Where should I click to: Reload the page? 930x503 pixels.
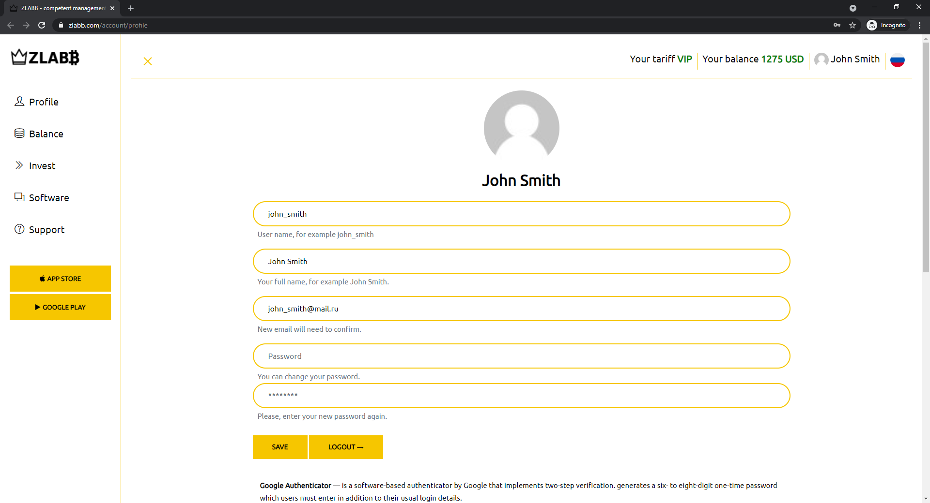coord(42,25)
